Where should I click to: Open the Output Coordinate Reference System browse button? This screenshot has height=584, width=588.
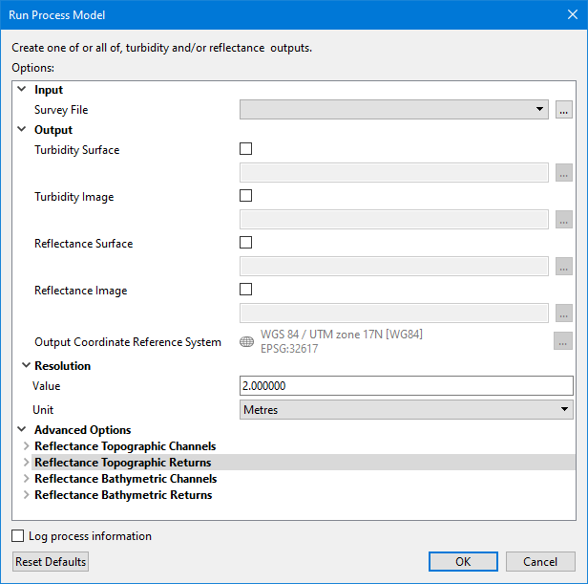click(x=563, y=342)
